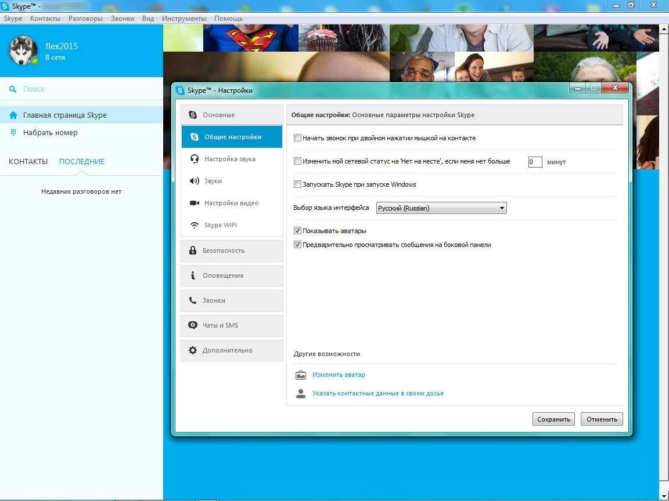
Task: Click the 'Недавних разговоров нет' message
Action: [81, 192]
